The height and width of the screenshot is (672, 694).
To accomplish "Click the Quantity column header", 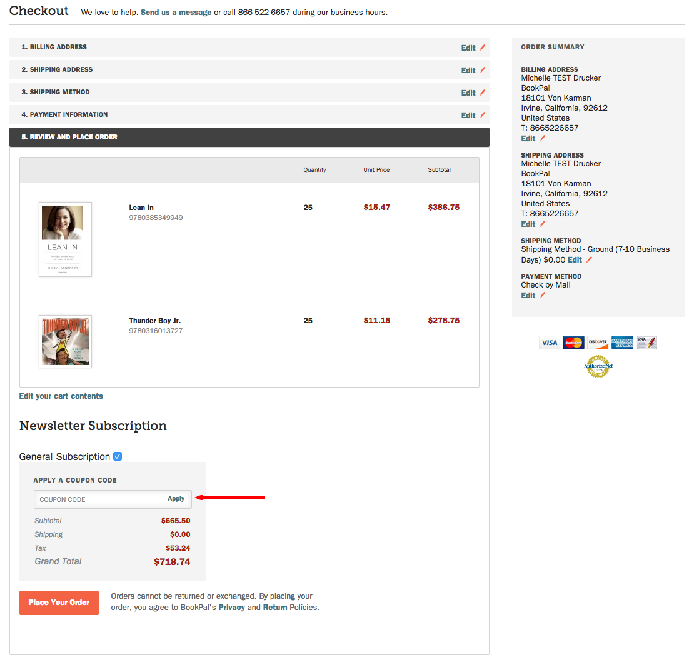I will (x=314, y=170).
